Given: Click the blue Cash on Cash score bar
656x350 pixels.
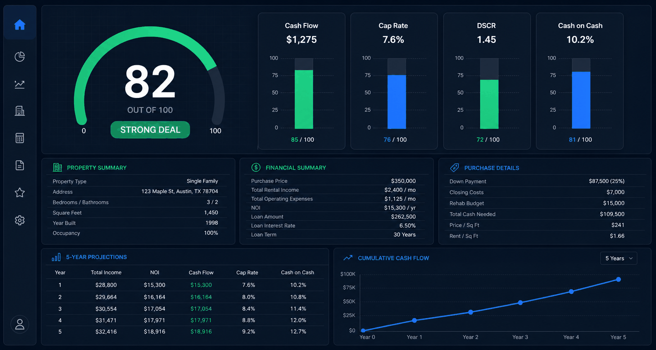Looking at the screenshot, I should 581,100.
